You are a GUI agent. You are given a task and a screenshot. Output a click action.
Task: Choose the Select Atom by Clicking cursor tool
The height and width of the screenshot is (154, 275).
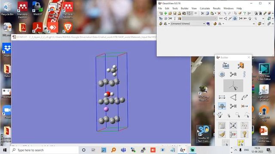click(x=229, y=115)
